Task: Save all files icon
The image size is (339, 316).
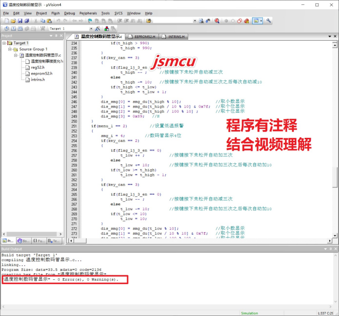Action: coord(26,21)
